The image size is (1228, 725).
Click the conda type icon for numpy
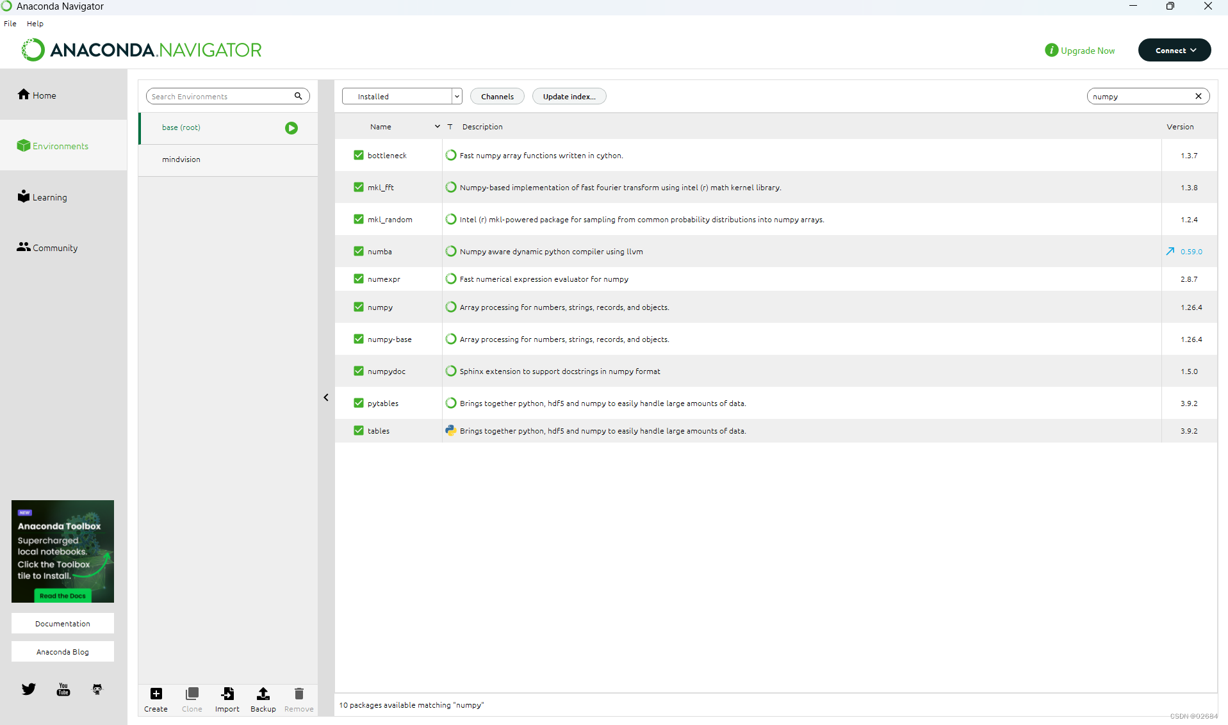coord(451,307)
